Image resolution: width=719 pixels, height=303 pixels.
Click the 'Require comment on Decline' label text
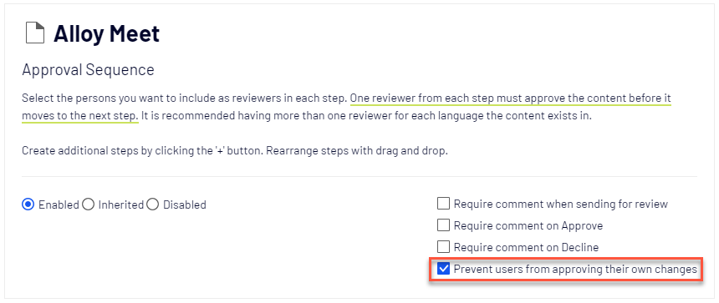tap(526, 247)
